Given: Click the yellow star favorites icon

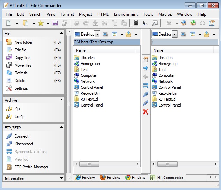Looking at the screenshot, I should click(40, 23).
